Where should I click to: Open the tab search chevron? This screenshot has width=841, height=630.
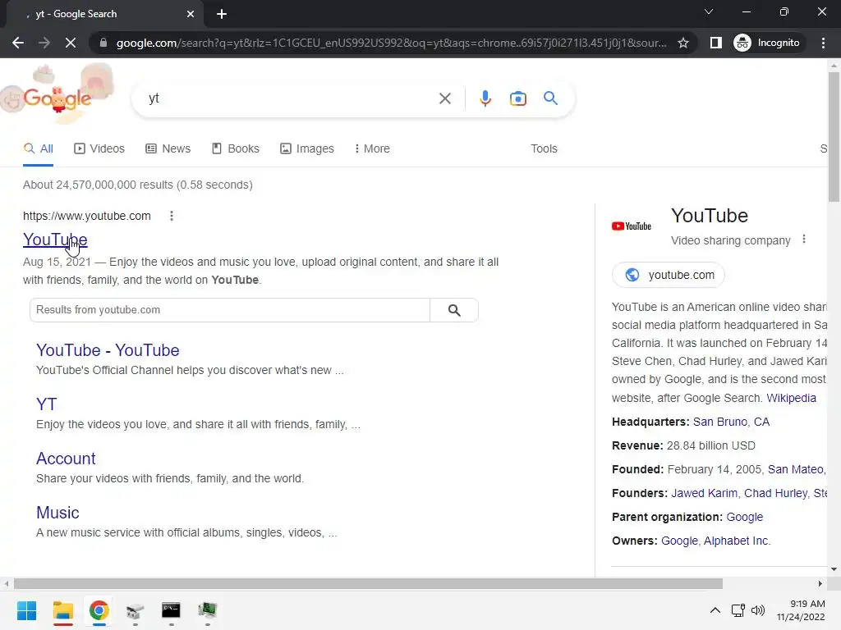pyautogui.click(x=709, y=11)
